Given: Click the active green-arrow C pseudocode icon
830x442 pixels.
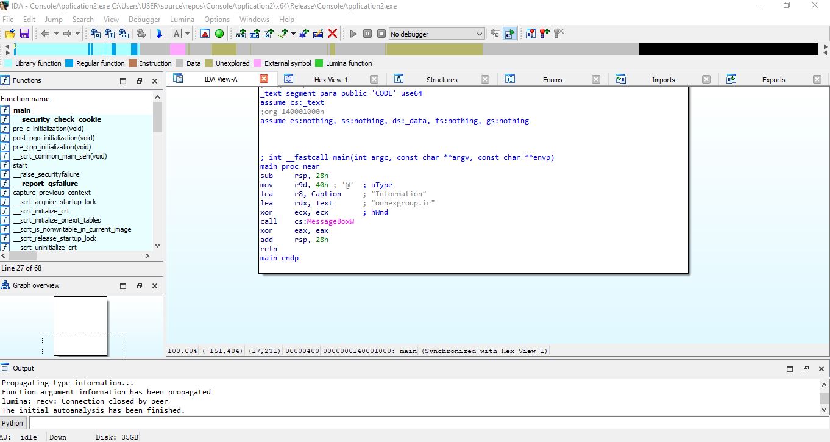Looking at the screenshot, I should pos(509,34).
